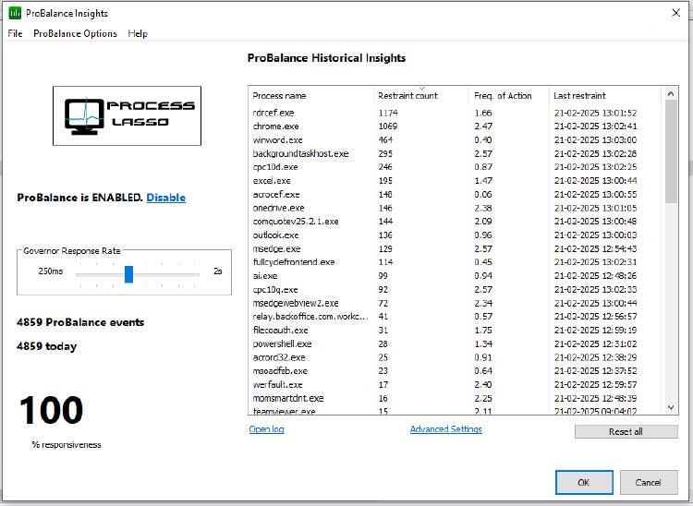
Task: Click the Process Lasso logo image
Action: 127,115
